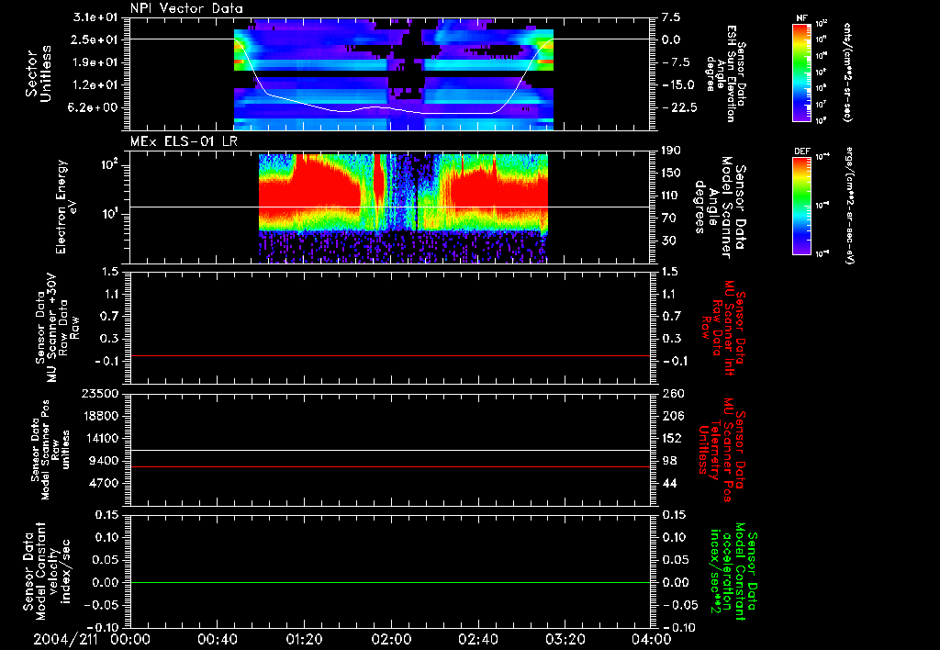Click the '00:40' time tick label
The image size is (940, 650).
[x=217, y=639]
